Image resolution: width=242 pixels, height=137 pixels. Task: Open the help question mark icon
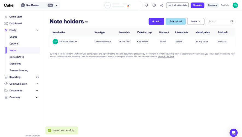pos(154,5)
